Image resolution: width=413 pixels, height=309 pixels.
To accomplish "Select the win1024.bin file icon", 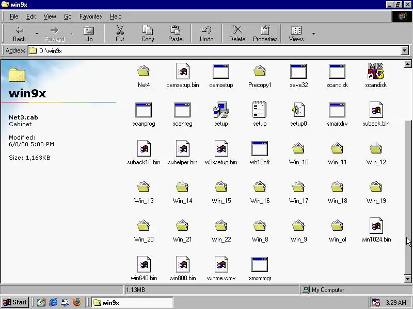I will (x=376, y=226).
